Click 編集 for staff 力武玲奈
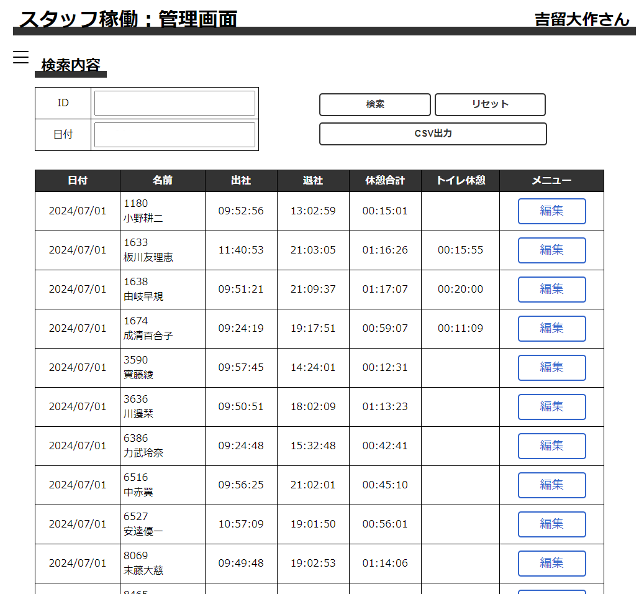The image size is (639, 594). point(551,445)
